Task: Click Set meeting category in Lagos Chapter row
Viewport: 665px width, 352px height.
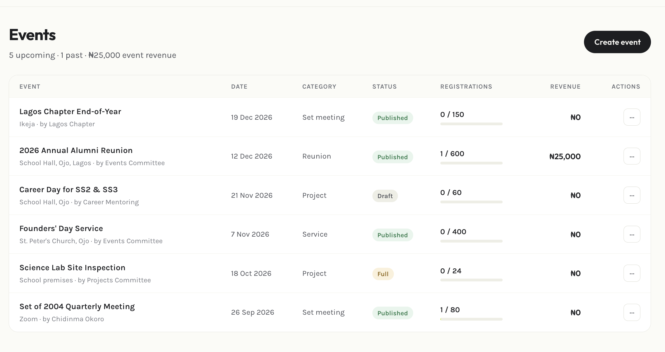Action: 323,118
